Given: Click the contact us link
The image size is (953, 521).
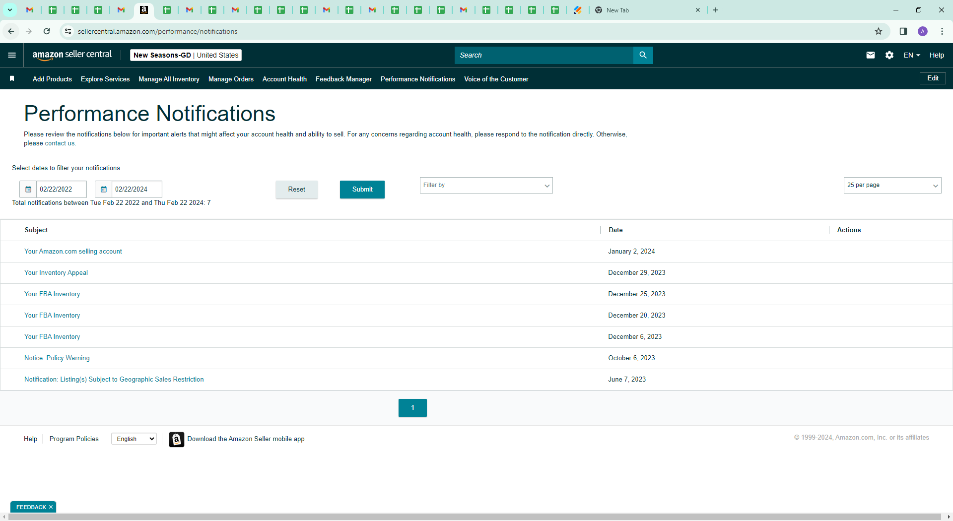Looking at the screenshot, I should [60, 143].
